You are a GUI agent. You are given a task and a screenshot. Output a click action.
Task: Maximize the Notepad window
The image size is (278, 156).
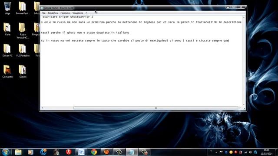234,7
